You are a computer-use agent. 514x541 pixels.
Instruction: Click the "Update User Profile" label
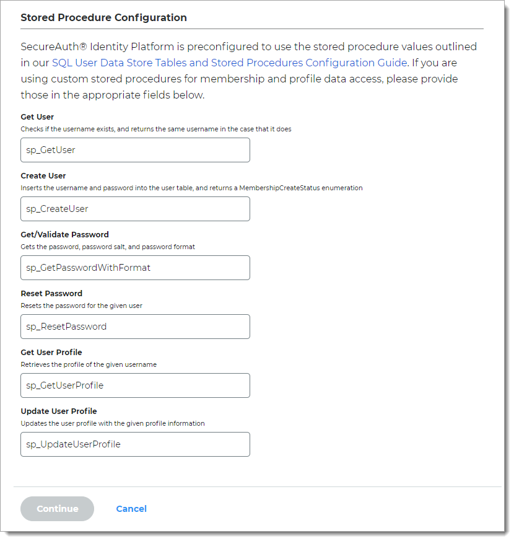pyautogui.click(x=59, y=411)
